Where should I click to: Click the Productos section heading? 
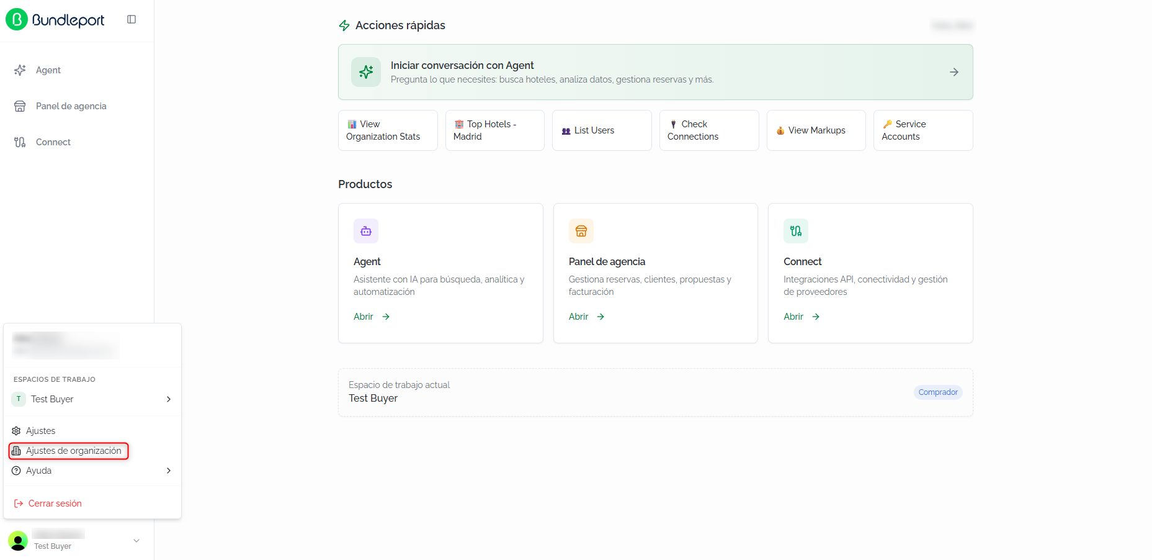click(365, 184)
